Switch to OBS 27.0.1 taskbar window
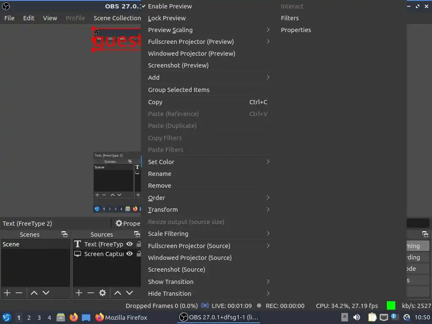This screenshot has height=324, width=432. (x=219, y=317)
